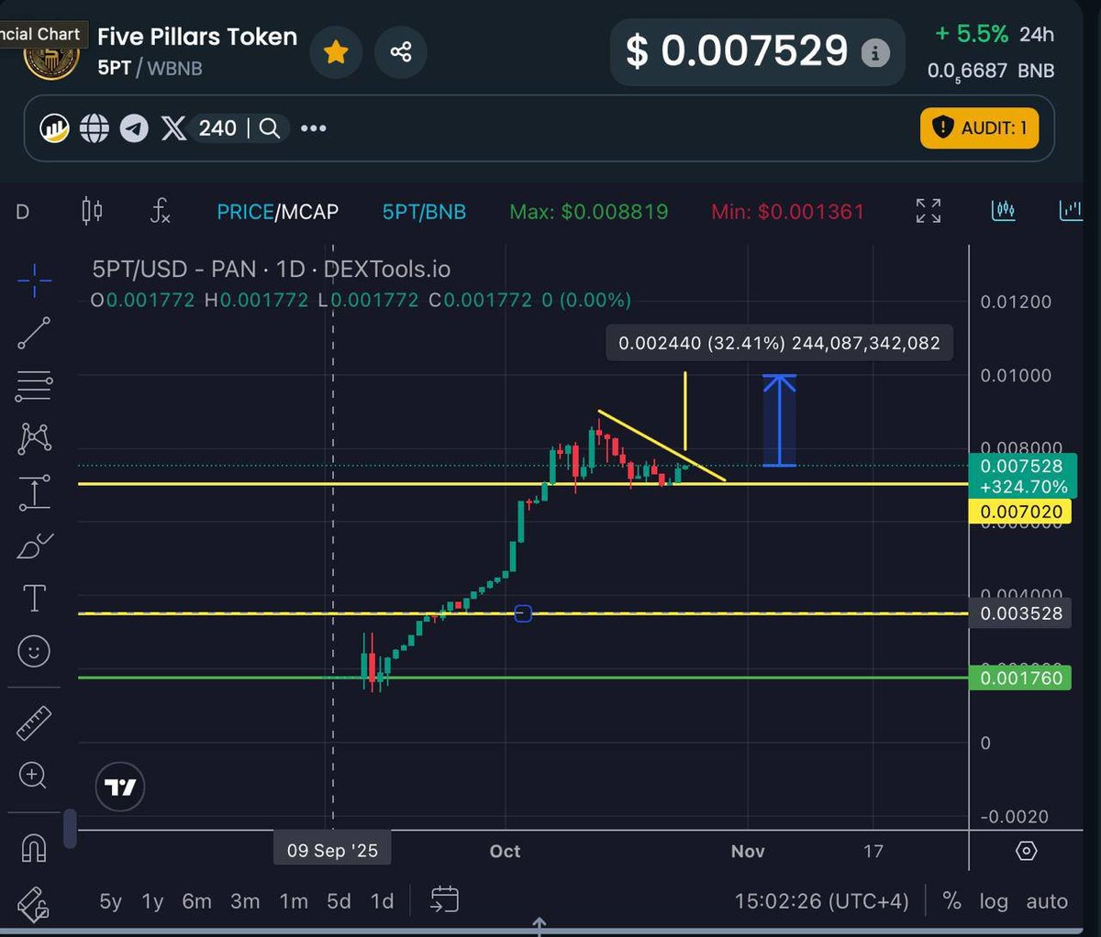Set range to 3m
The height and width of the screenshot is (937, 1101).
click(x=245, y=901)
